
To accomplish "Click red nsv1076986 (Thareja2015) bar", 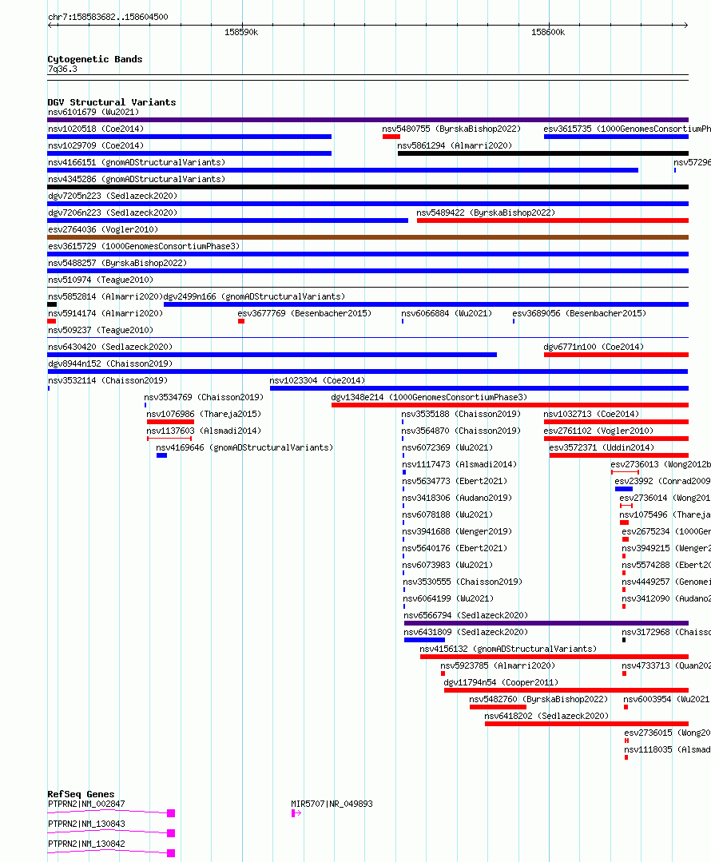I will tap(170, 422).
